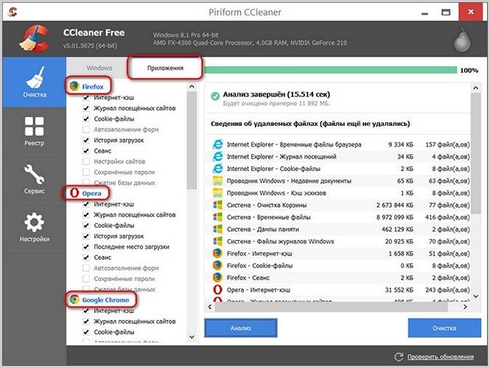Enable Firefox Сохранённые пароли checkbox
490x368 pixels.
[x=88, y=171]
